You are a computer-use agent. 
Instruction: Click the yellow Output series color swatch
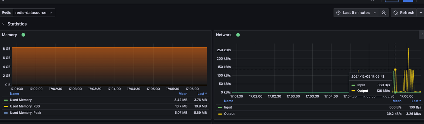click(x=220, y=114)
